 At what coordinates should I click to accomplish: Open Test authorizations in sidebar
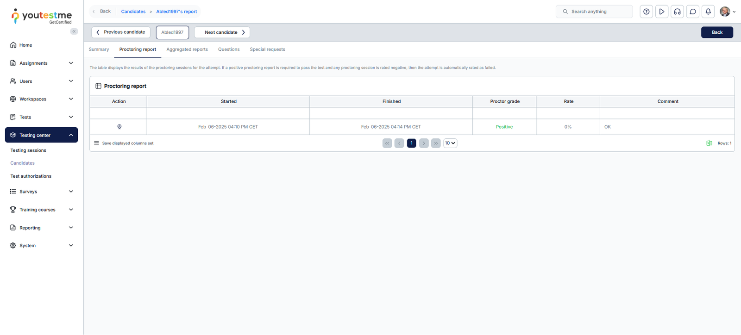pos(31,176)
